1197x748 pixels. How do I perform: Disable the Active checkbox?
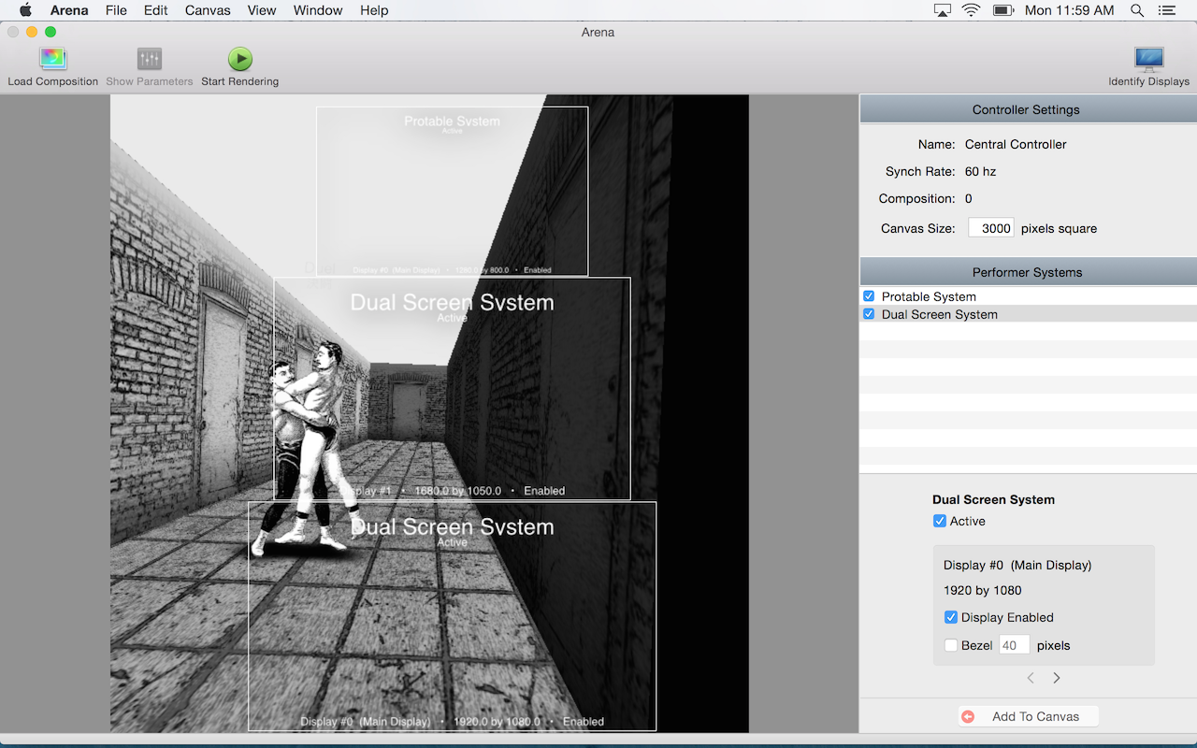coord(940,521)
